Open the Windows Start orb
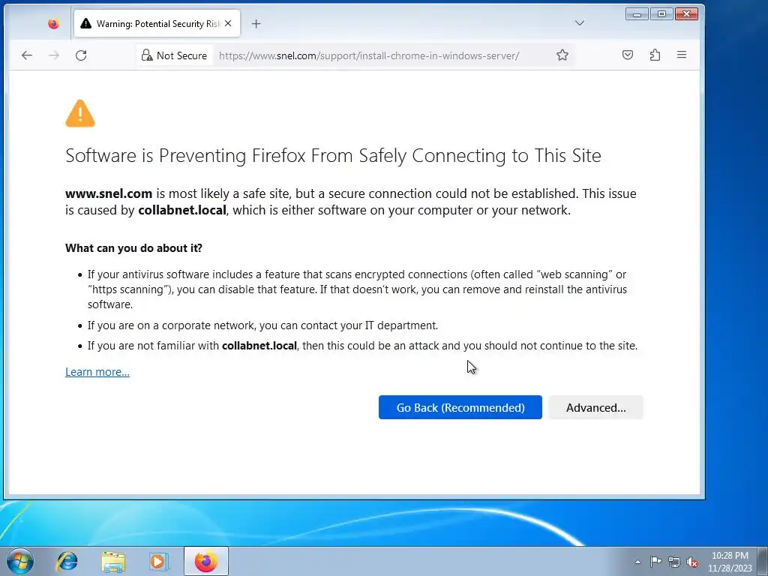This screenshot has width=768, height=576. 20,561
